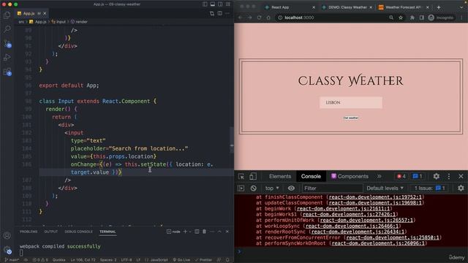Click the Prettier status item
Screen dimensions: 468x263
(x=203, y=260)
